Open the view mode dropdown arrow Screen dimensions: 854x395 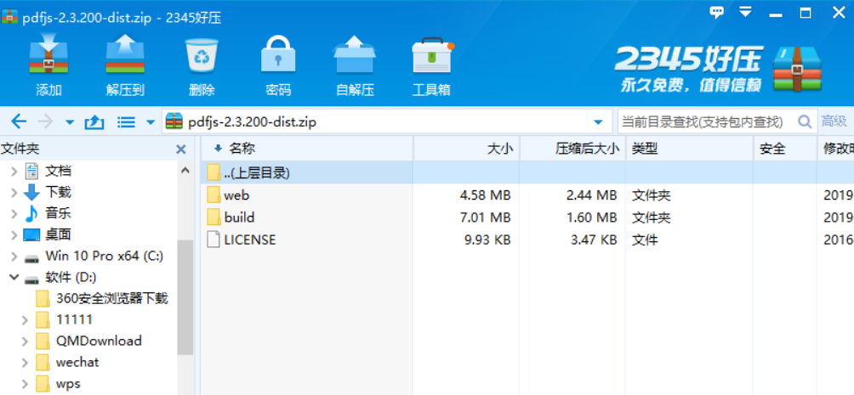pyautogui.click(x=151, y=122)
